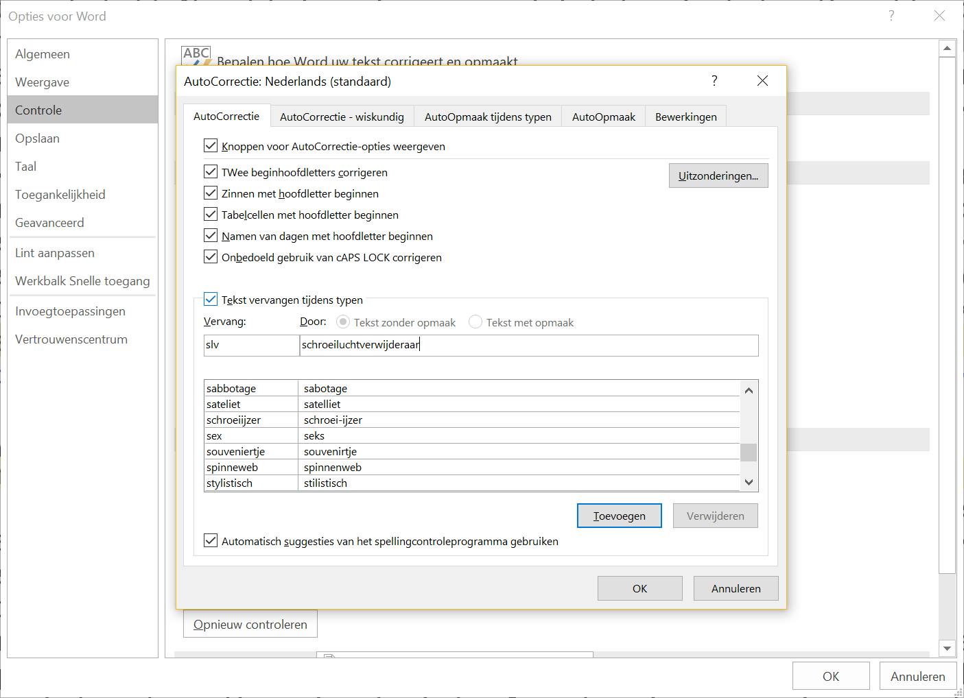Viewport: 964px width, 698px height.
Task: Open help in Opties voor Word window
Action: coord(891,16)
